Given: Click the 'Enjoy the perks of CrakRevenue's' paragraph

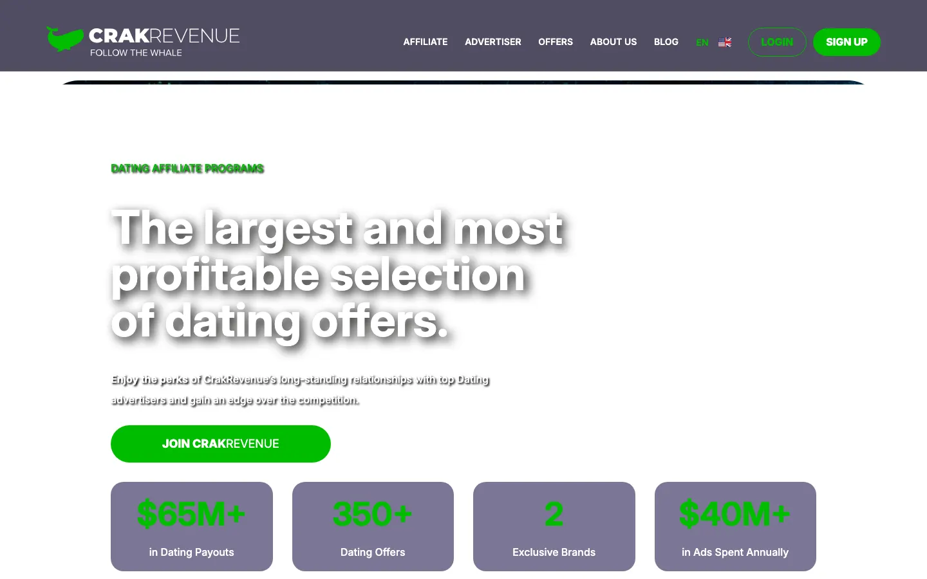Looking at the screenshot, I should tap(300, 390).
